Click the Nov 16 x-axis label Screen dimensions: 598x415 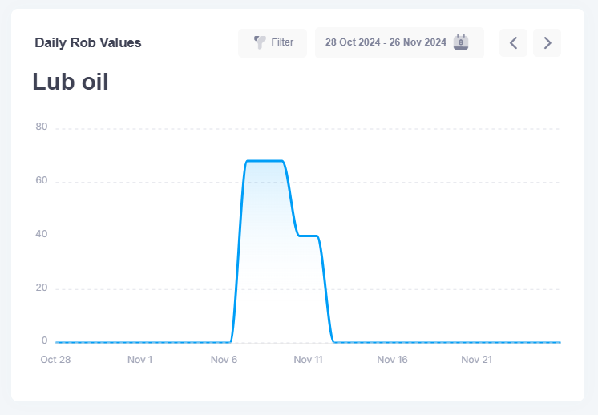[x=392, y=360]
